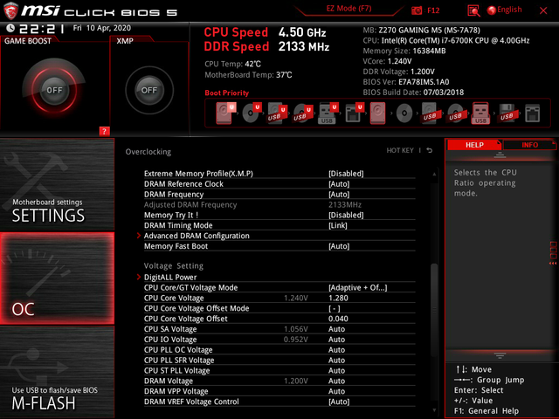The height and width of the screenshot is (419, 559).
Task: Change language via the English globe icon
Action: pos(505,10)
